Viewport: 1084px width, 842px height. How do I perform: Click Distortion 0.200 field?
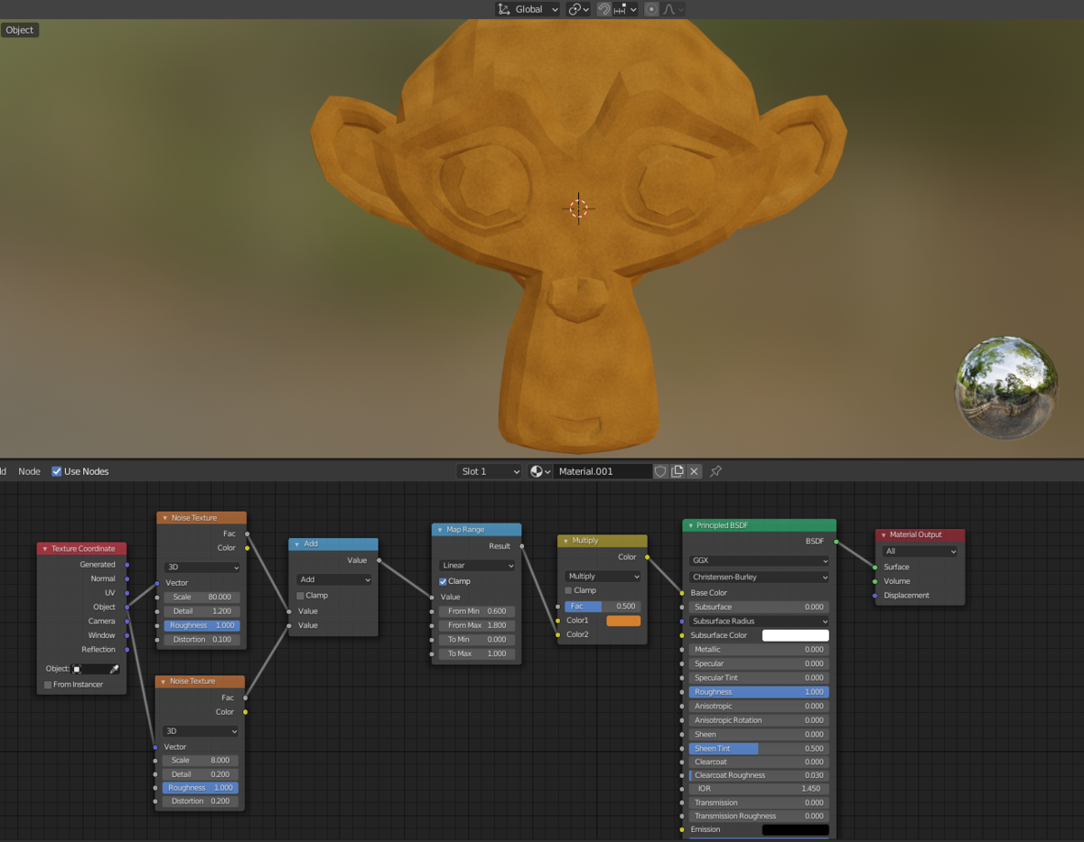(201, 801)
